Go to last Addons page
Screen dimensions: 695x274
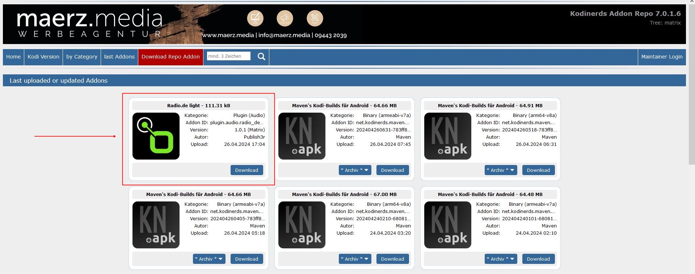pyautogui.click(x=119, y=57)
